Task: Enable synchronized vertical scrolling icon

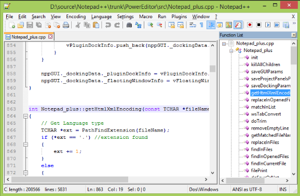Action: [x=171, y=25]
